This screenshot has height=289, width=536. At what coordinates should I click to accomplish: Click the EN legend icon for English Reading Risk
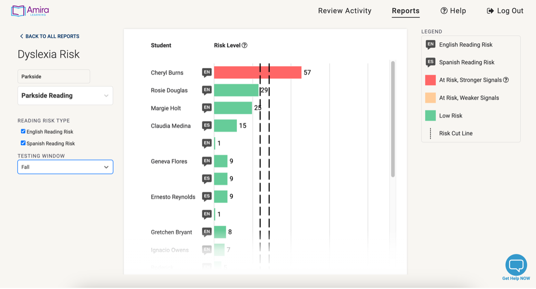[x=430, y=45]
